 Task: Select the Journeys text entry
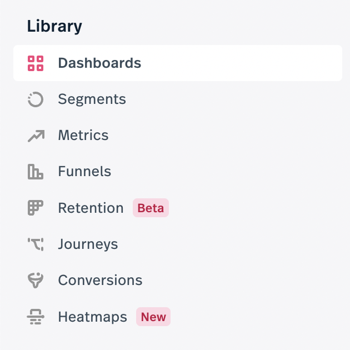coord(88,244)
